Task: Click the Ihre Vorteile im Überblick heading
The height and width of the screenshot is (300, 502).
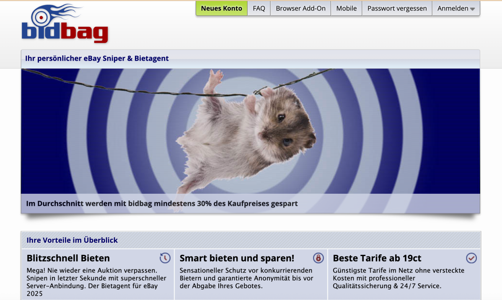Action: (x=72, y=240)
